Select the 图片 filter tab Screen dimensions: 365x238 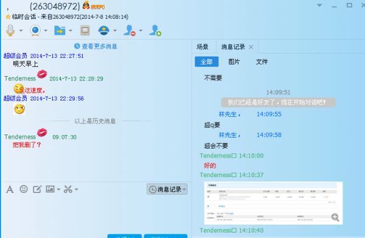(x=234, y=61)
